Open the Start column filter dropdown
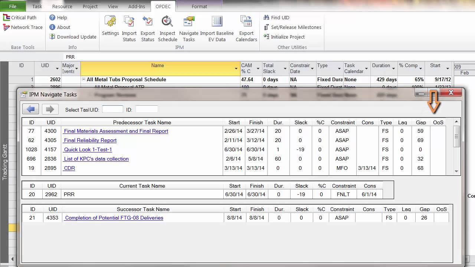Screen dimensions: 475x267 pos(448,69)
